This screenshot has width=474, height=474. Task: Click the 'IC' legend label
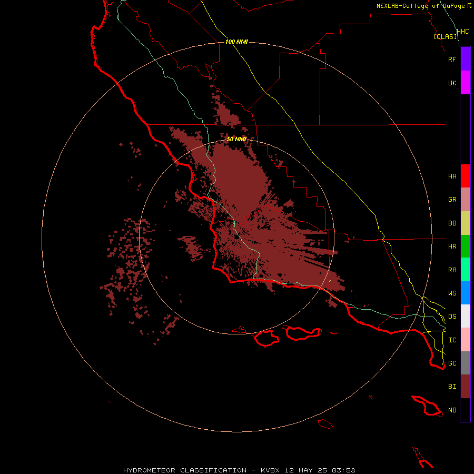(452, 340)
